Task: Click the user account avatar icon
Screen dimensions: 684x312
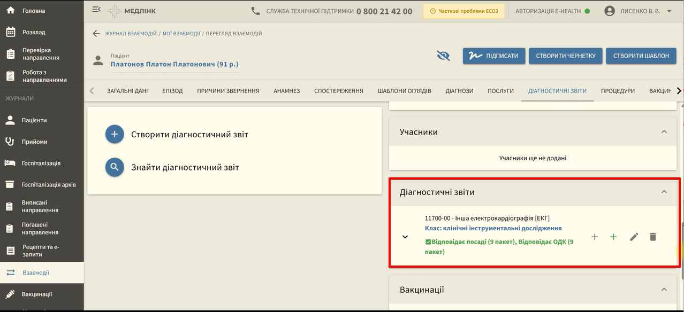Action: 610,11
